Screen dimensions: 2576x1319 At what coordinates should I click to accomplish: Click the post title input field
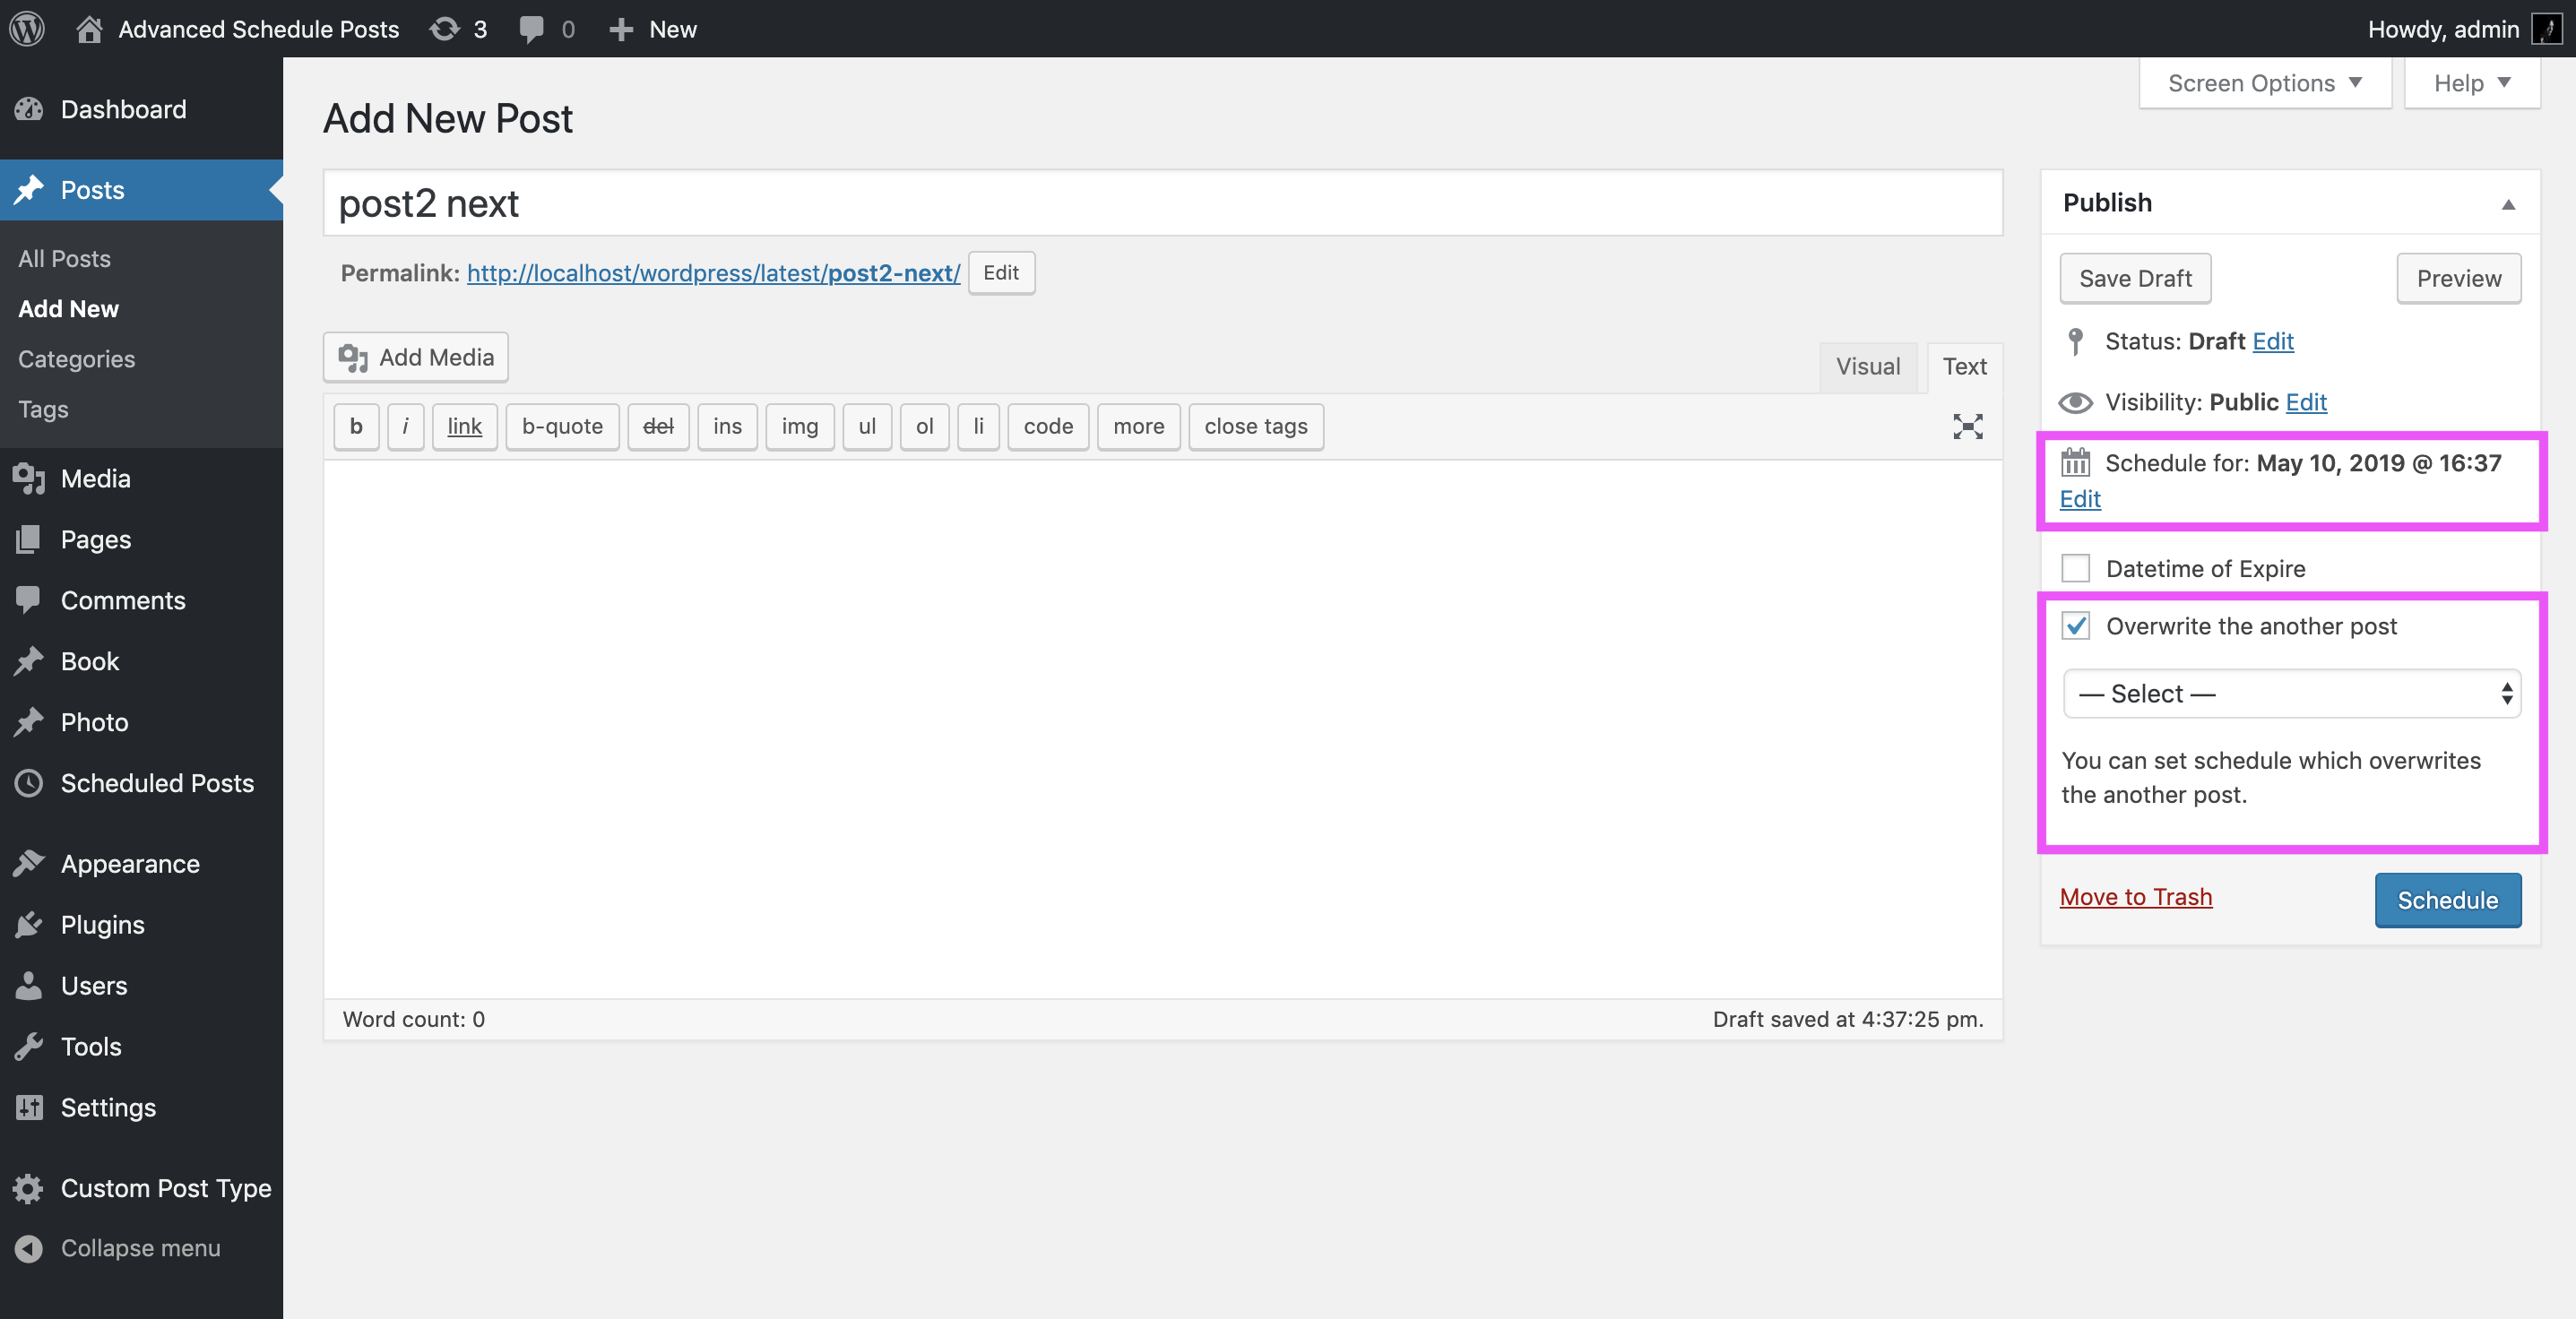pos(1162,203)
